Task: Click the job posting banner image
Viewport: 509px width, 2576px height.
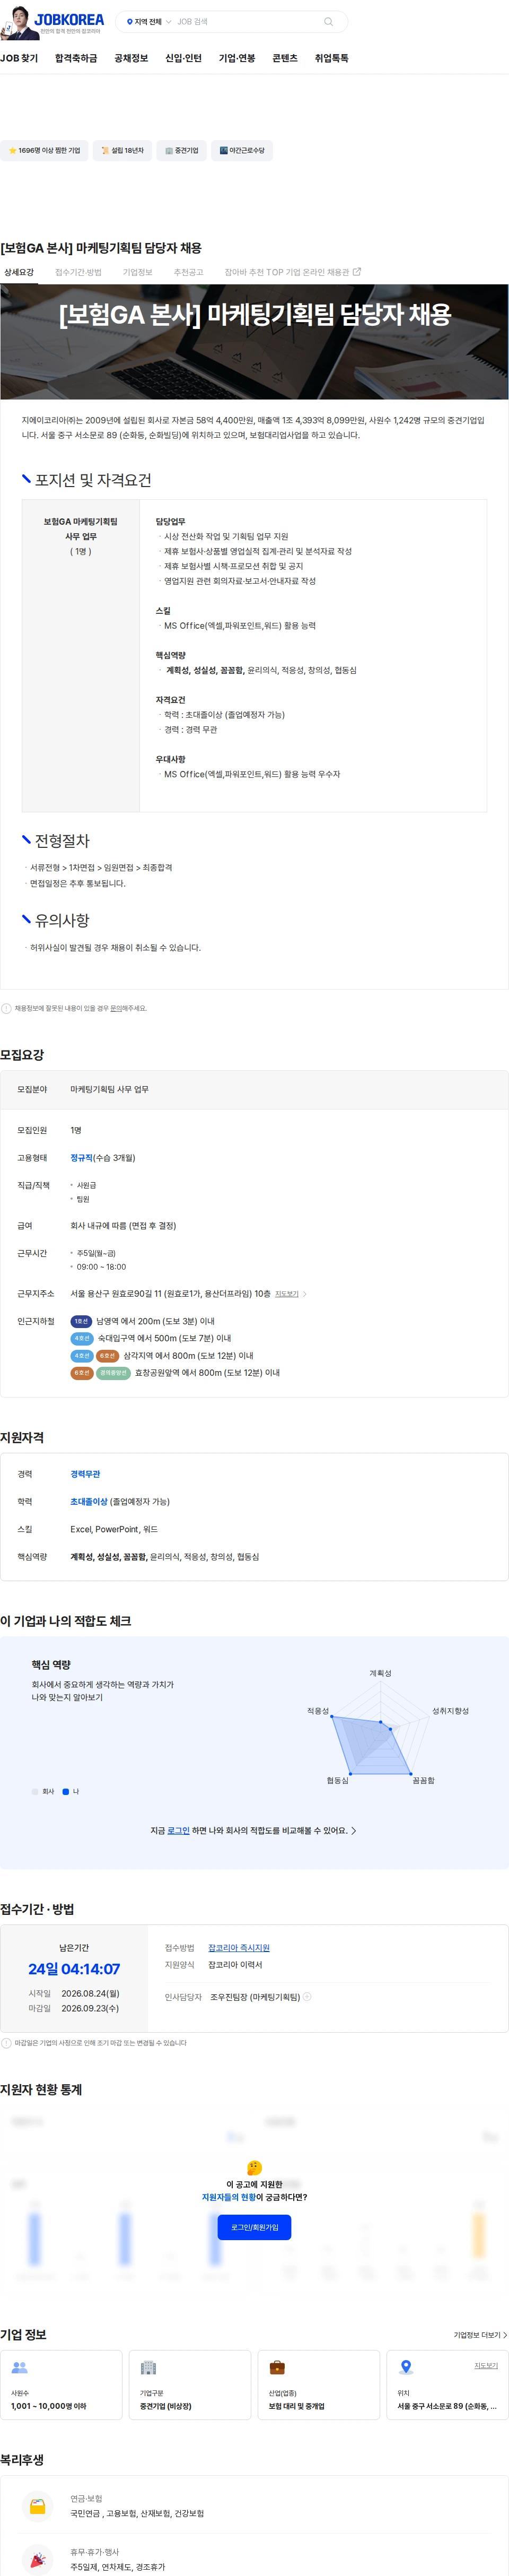Action: [254, 342]
